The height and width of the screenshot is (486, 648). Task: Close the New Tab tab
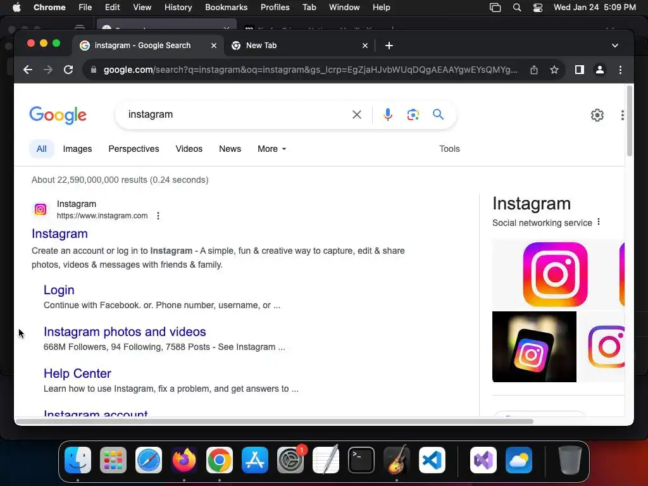tap(365, 46)
